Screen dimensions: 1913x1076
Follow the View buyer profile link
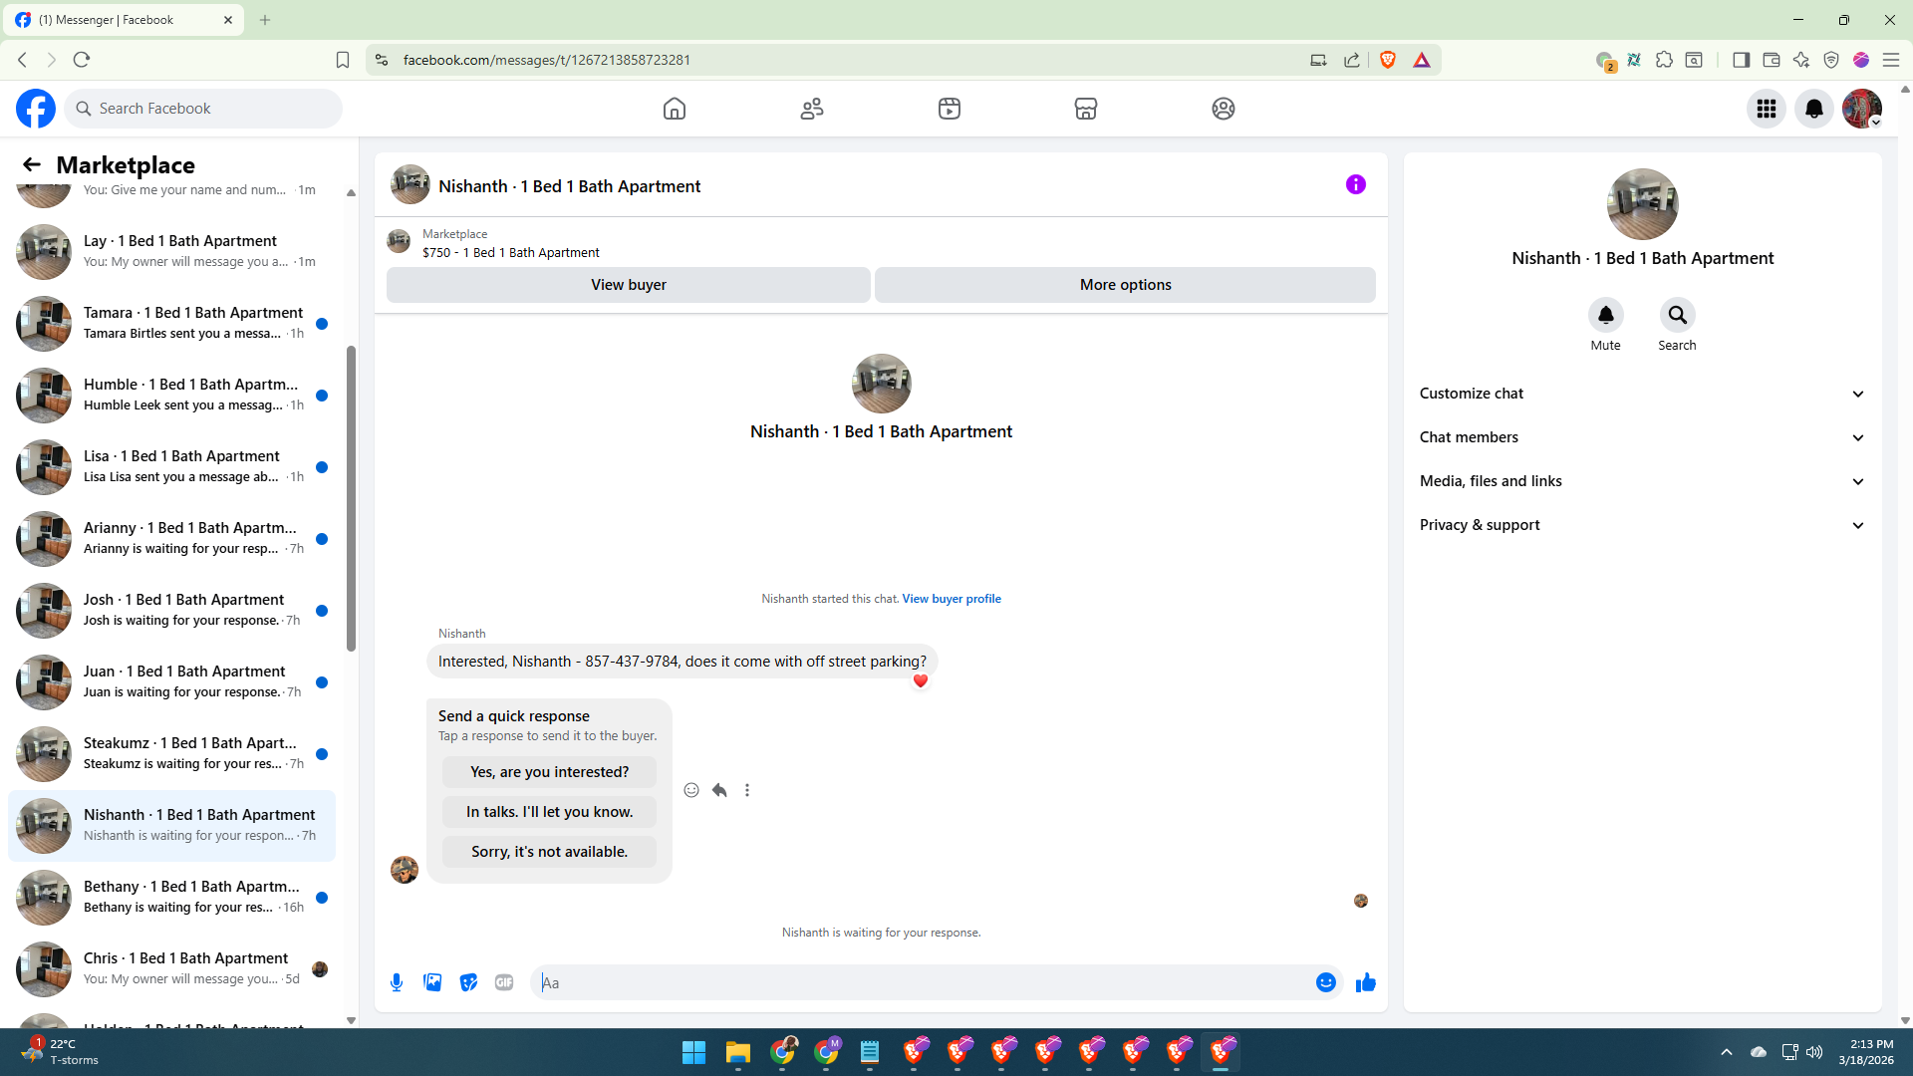click(x=951, y=599)
